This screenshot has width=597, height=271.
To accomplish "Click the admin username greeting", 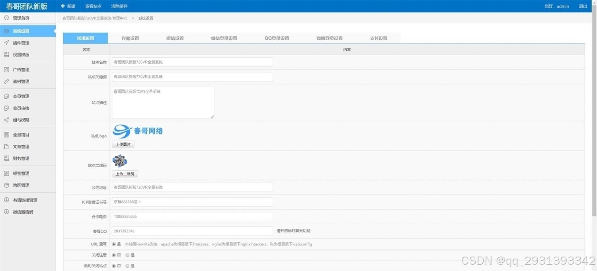I will (x=557, y=6).
